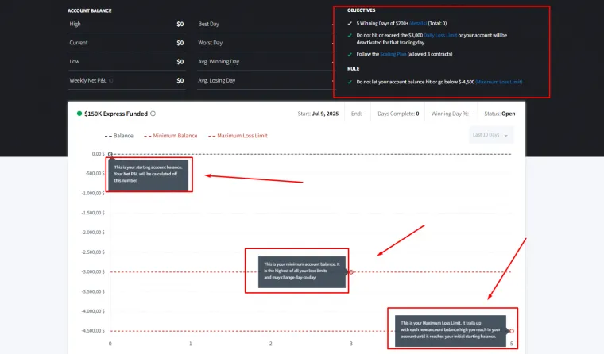Click the green account status dot
The image size is (604, 354).
coord(79,114)
